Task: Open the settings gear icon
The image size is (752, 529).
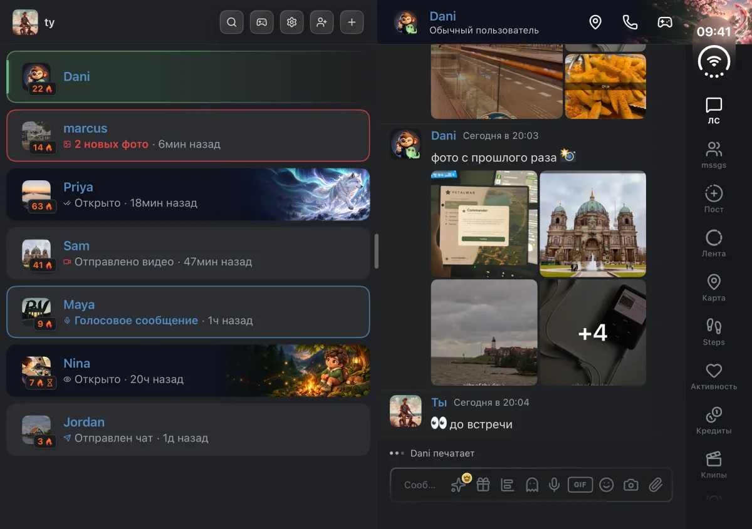Action: coord(291,23)
